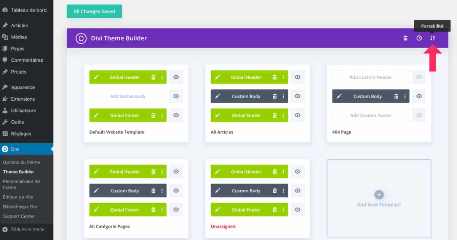Screen dimensions: 457x240
Task: Open Personnaliseur de thème in the Divi submenu
Action: coord(21,184)
